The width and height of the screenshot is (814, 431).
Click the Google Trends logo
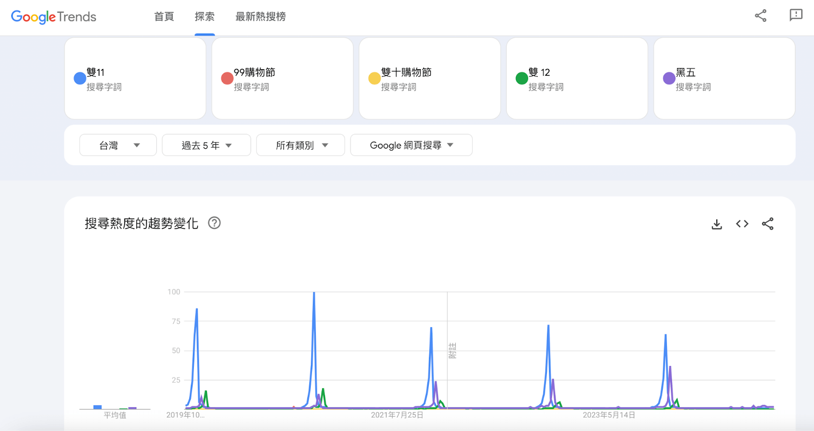click(x=53, y=17)
